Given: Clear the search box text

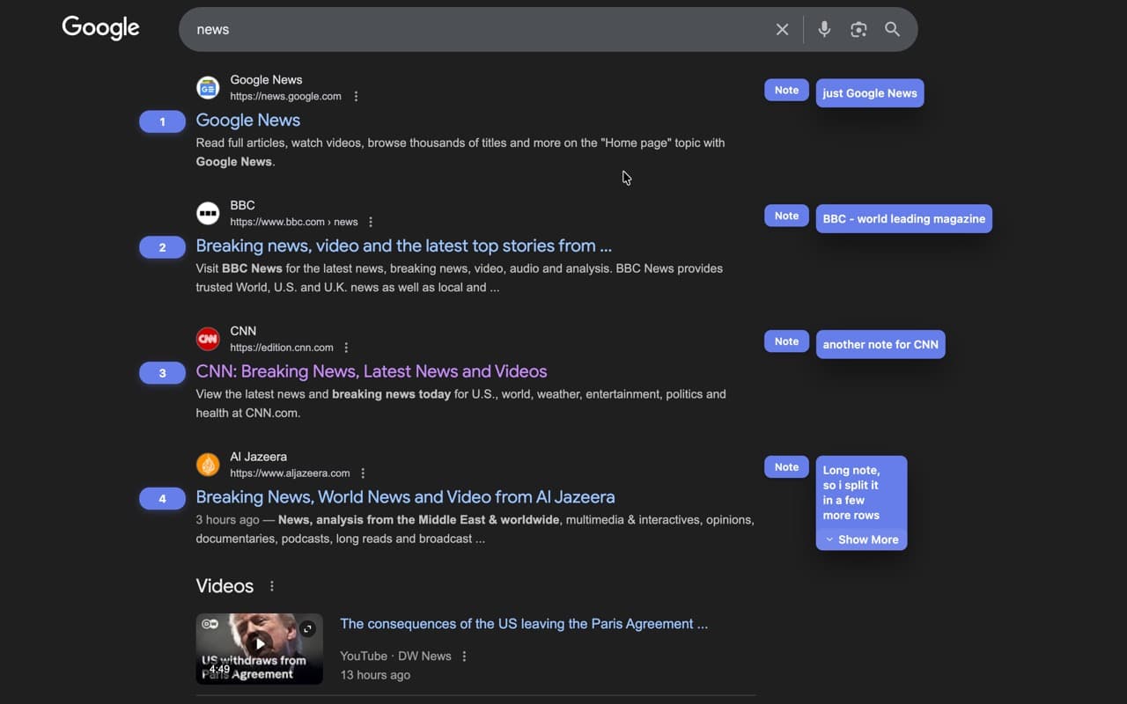Looking at the screenshot, I should tap(782, 29).
